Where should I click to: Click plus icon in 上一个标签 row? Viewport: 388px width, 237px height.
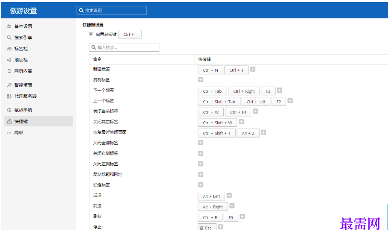point(290,101)
